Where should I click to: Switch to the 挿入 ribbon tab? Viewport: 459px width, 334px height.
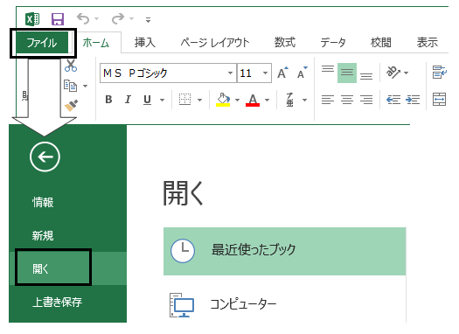pos(144,43)
